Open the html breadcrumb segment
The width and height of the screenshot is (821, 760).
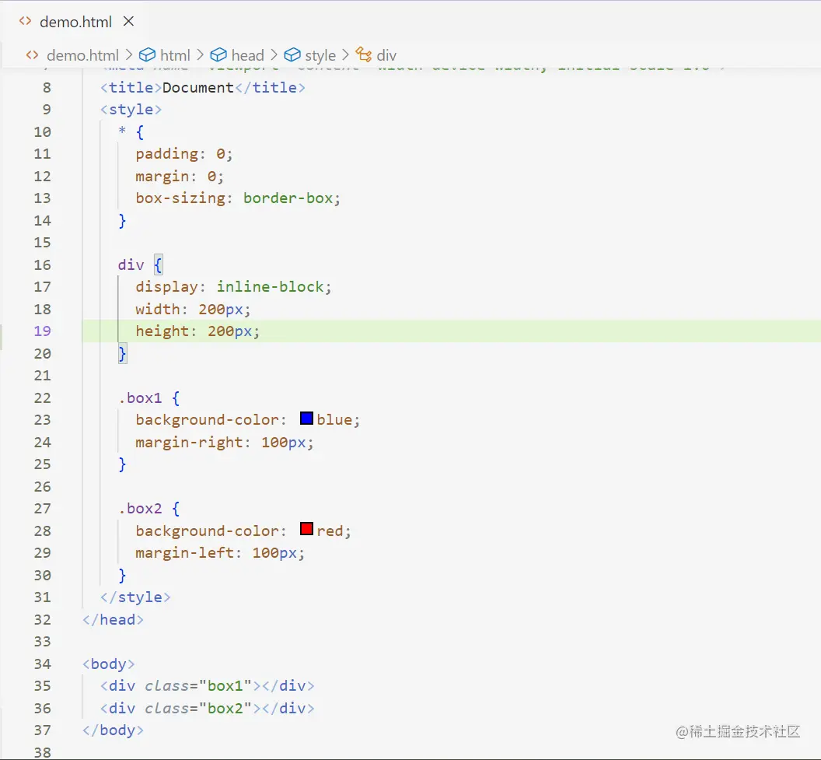coord(175,55)
